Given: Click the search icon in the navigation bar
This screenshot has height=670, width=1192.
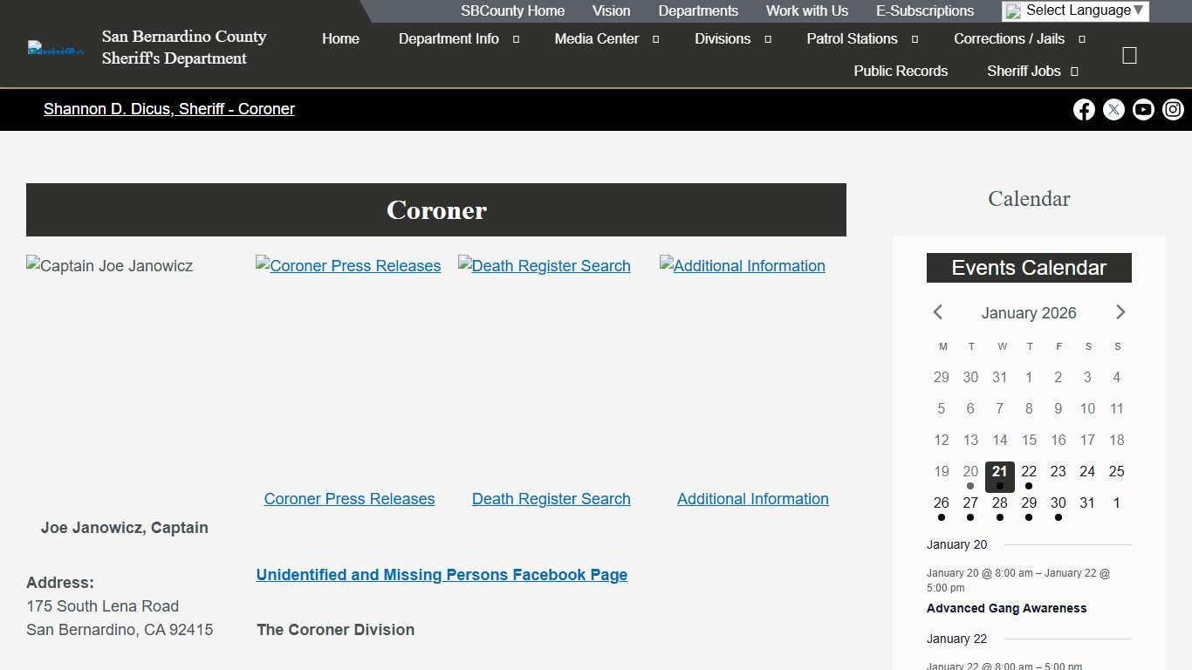Looking at the screenshot, I should click(x=1129, y=54).
